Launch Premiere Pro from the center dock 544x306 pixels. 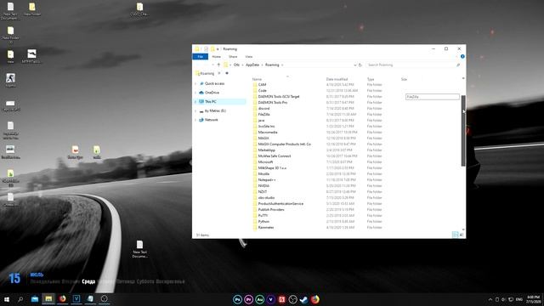tap(248, 299)
